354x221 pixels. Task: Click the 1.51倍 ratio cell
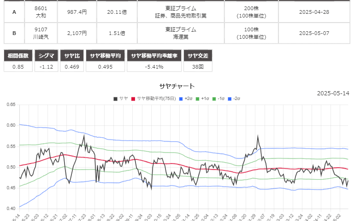(x=117, y=33)
